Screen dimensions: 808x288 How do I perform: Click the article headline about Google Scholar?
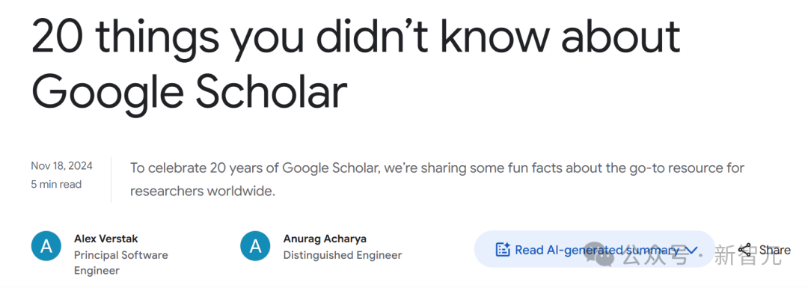355,64
